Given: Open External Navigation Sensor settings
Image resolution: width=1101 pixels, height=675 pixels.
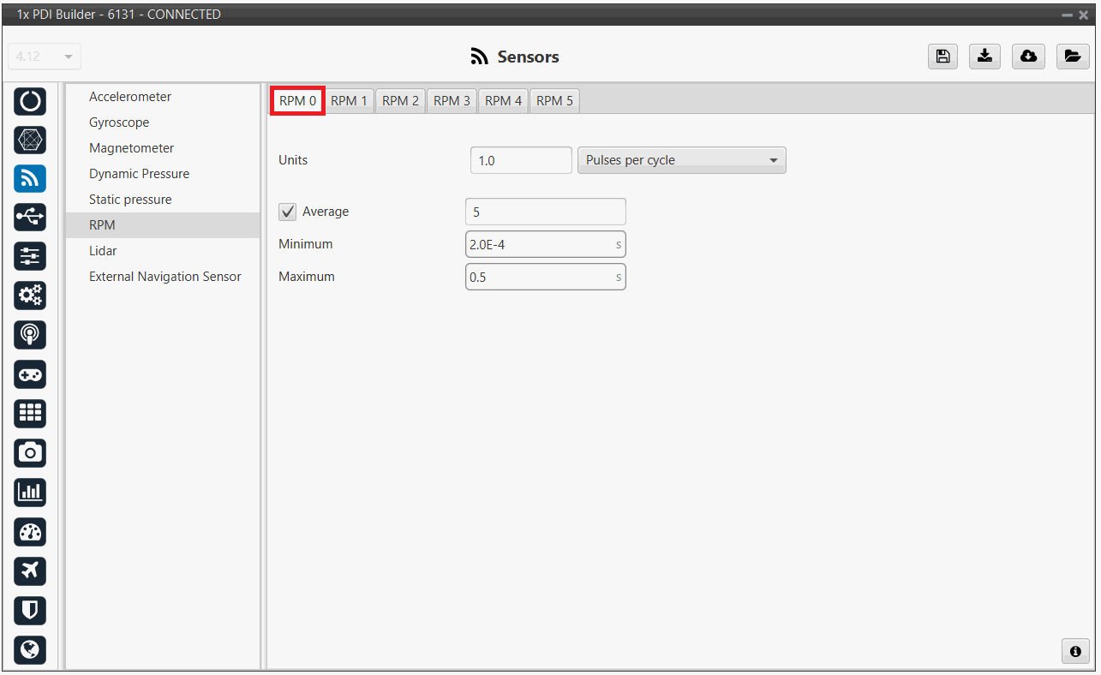Looking at the screenshot, I should [x=165, y=277].
